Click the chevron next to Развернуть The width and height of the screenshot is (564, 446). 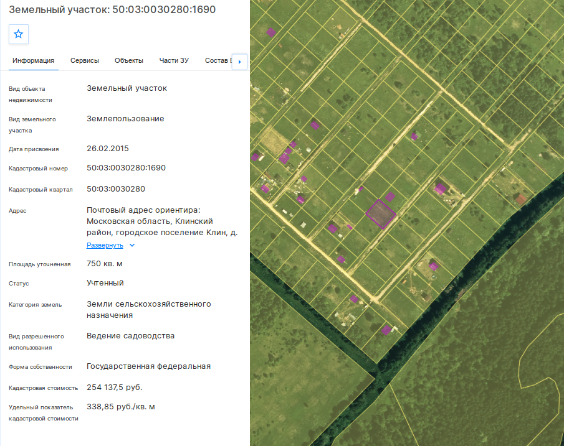click(132, 245)
